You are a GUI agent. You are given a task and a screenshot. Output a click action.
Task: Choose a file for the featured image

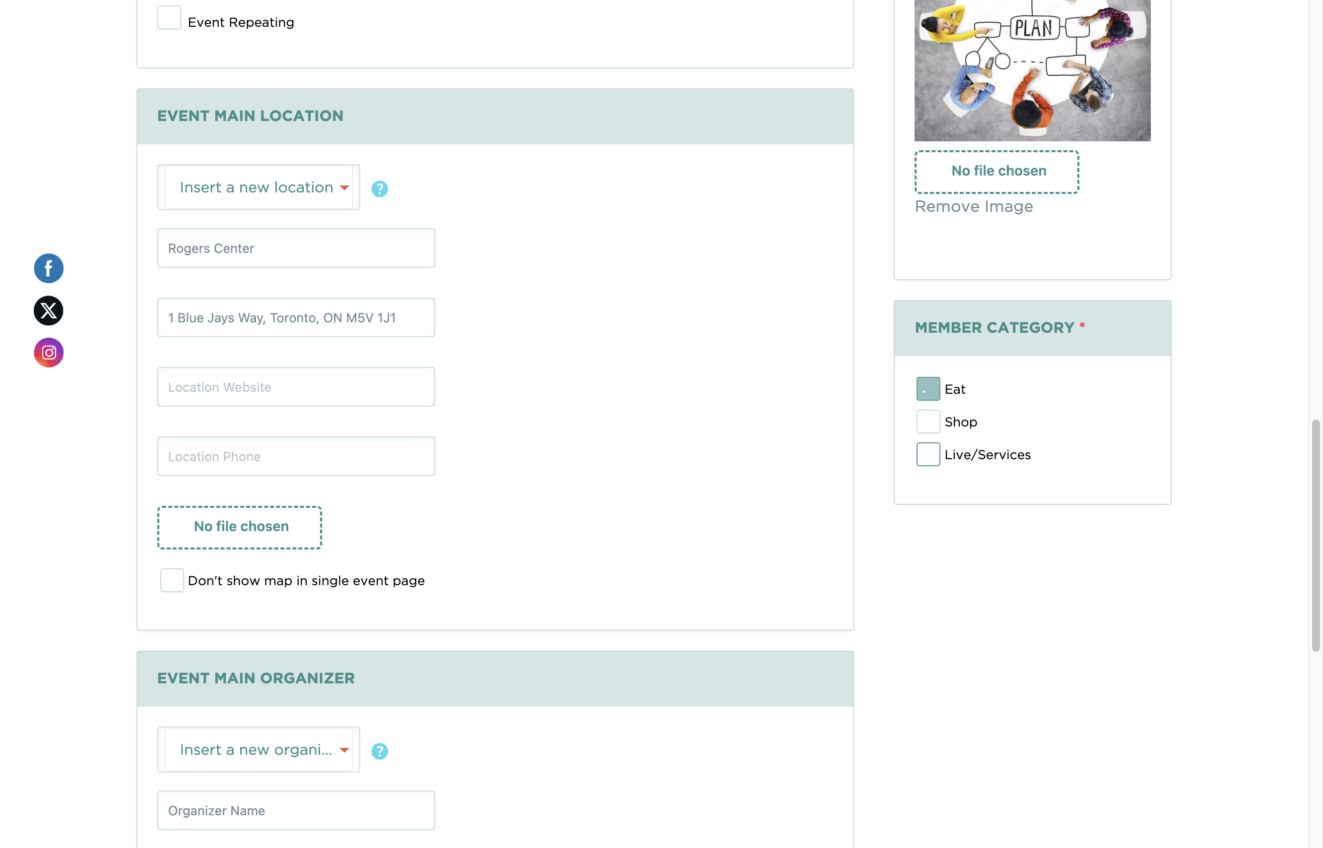click(x=997, y=172)
